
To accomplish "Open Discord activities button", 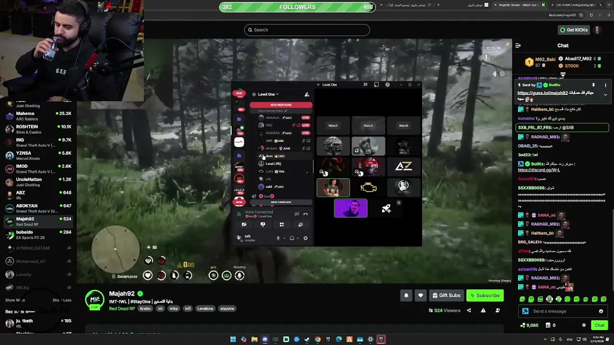I will 282,224.
